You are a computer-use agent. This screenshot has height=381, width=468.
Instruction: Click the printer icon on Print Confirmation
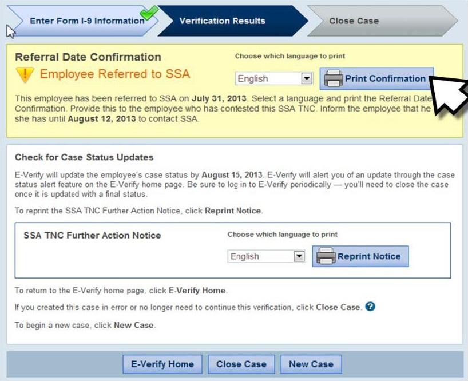coord(334,78)
